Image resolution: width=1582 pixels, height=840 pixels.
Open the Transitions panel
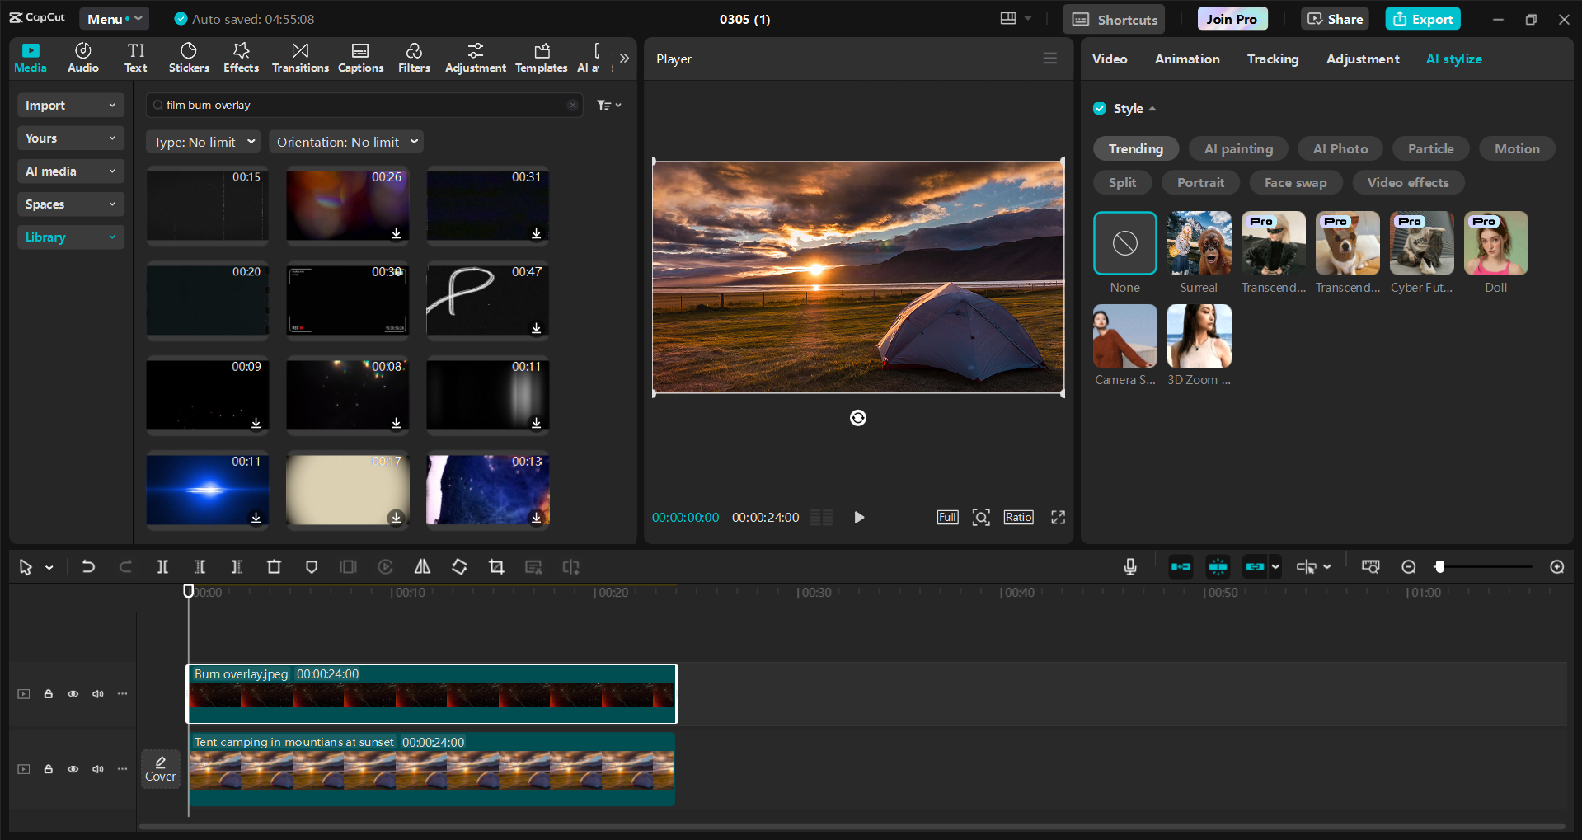[x=300, y=58]
